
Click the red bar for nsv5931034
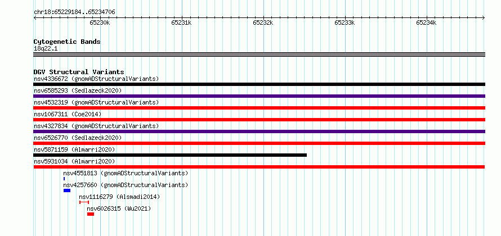[259, 167]
